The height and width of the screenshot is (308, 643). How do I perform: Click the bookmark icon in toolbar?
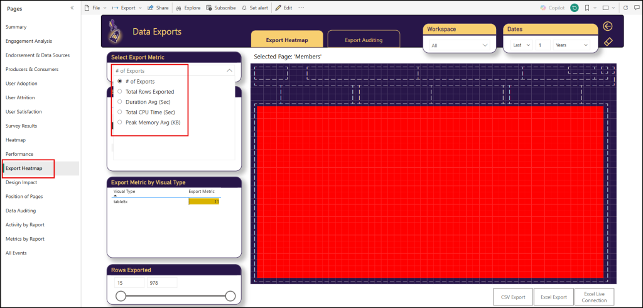coord(586,8)
